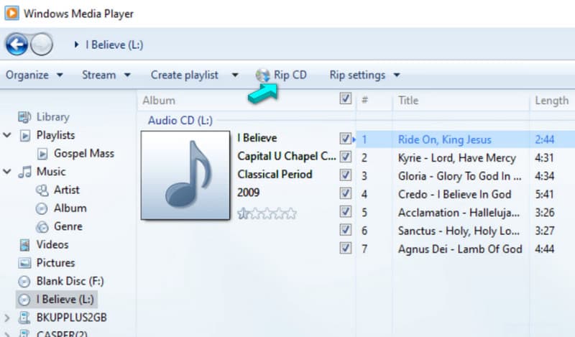Click the Gospel Mass playlist icon

click(42, 154)
